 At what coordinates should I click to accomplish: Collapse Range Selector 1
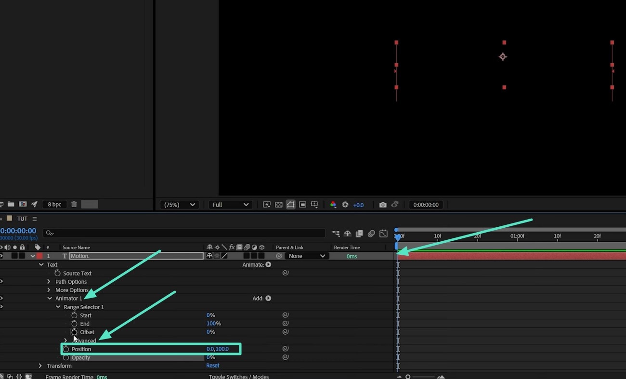click(x=58, y=307)
